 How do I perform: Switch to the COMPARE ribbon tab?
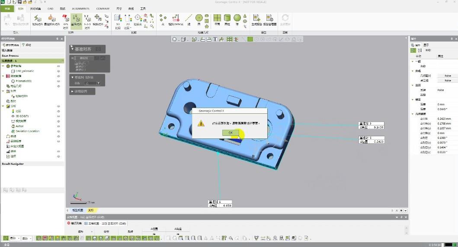103,9
